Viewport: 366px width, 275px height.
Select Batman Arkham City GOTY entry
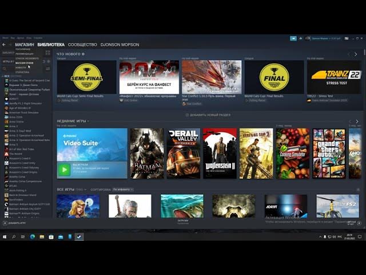(25, 209)
